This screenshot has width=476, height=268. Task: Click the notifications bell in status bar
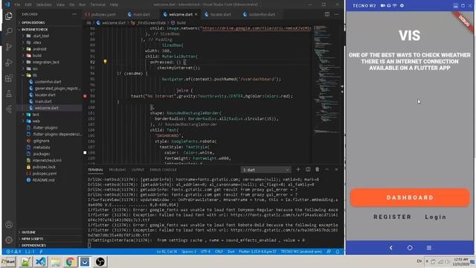click(338, 252)
